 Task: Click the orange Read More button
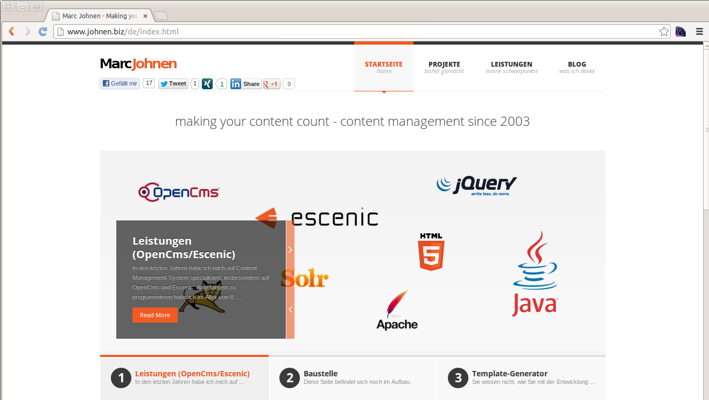[x=155, y=315]
